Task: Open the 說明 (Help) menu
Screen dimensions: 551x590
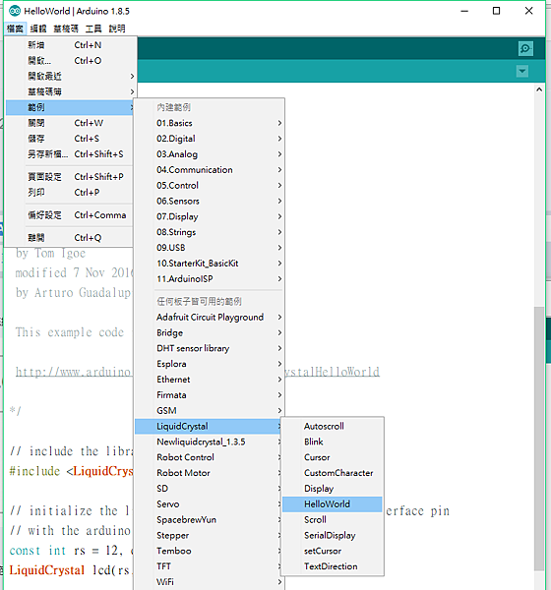Action: coord(117,29)
